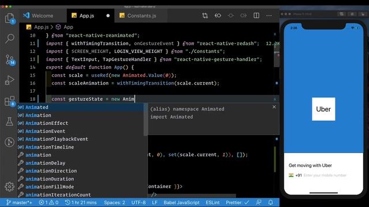Split the editor to the right
369x207 pixels.
[x=256, y=16]
